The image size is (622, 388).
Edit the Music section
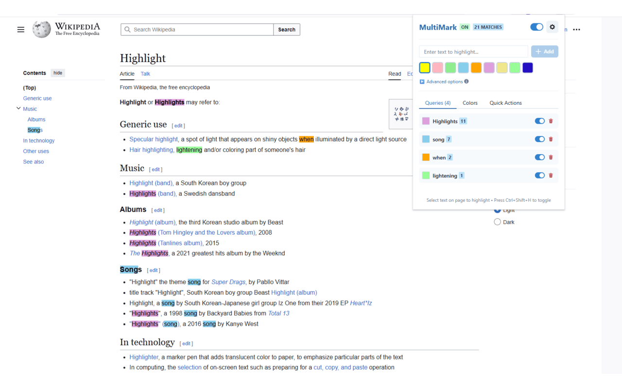[155, 169]
